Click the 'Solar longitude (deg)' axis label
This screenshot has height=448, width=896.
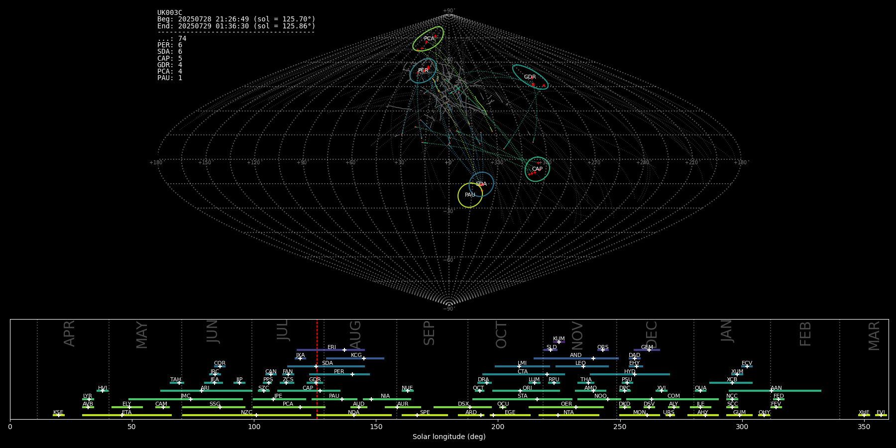click(449, 437)
